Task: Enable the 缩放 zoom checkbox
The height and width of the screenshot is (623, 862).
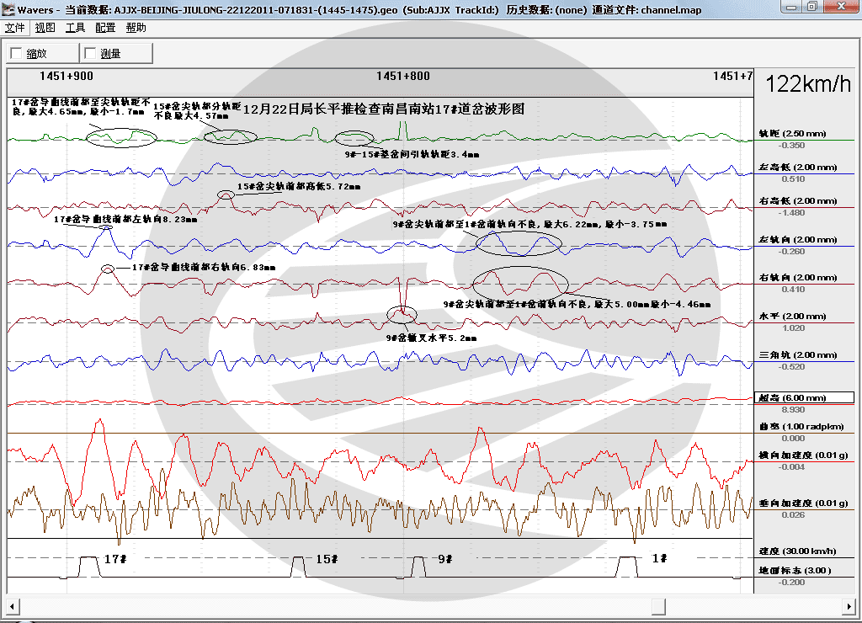Action: tap(17, 53)
